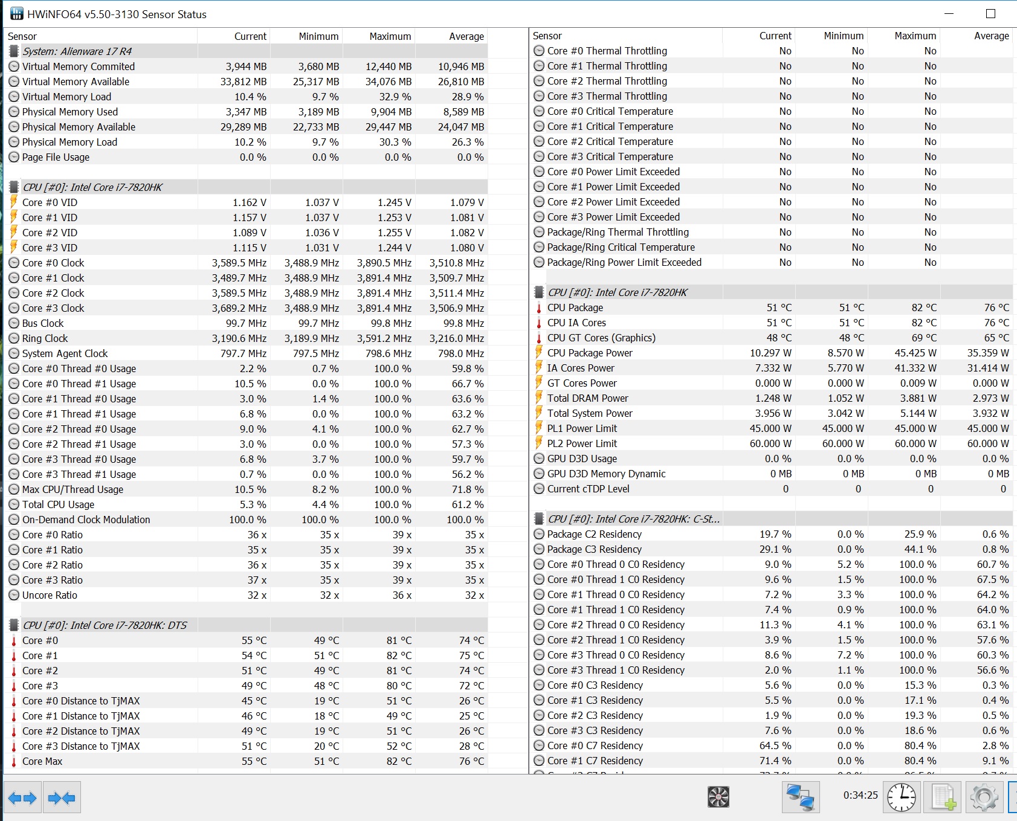The height and width of the screenshot is (821, 1017).
Task: Click the expand columns arrows button
Action: 22,797
